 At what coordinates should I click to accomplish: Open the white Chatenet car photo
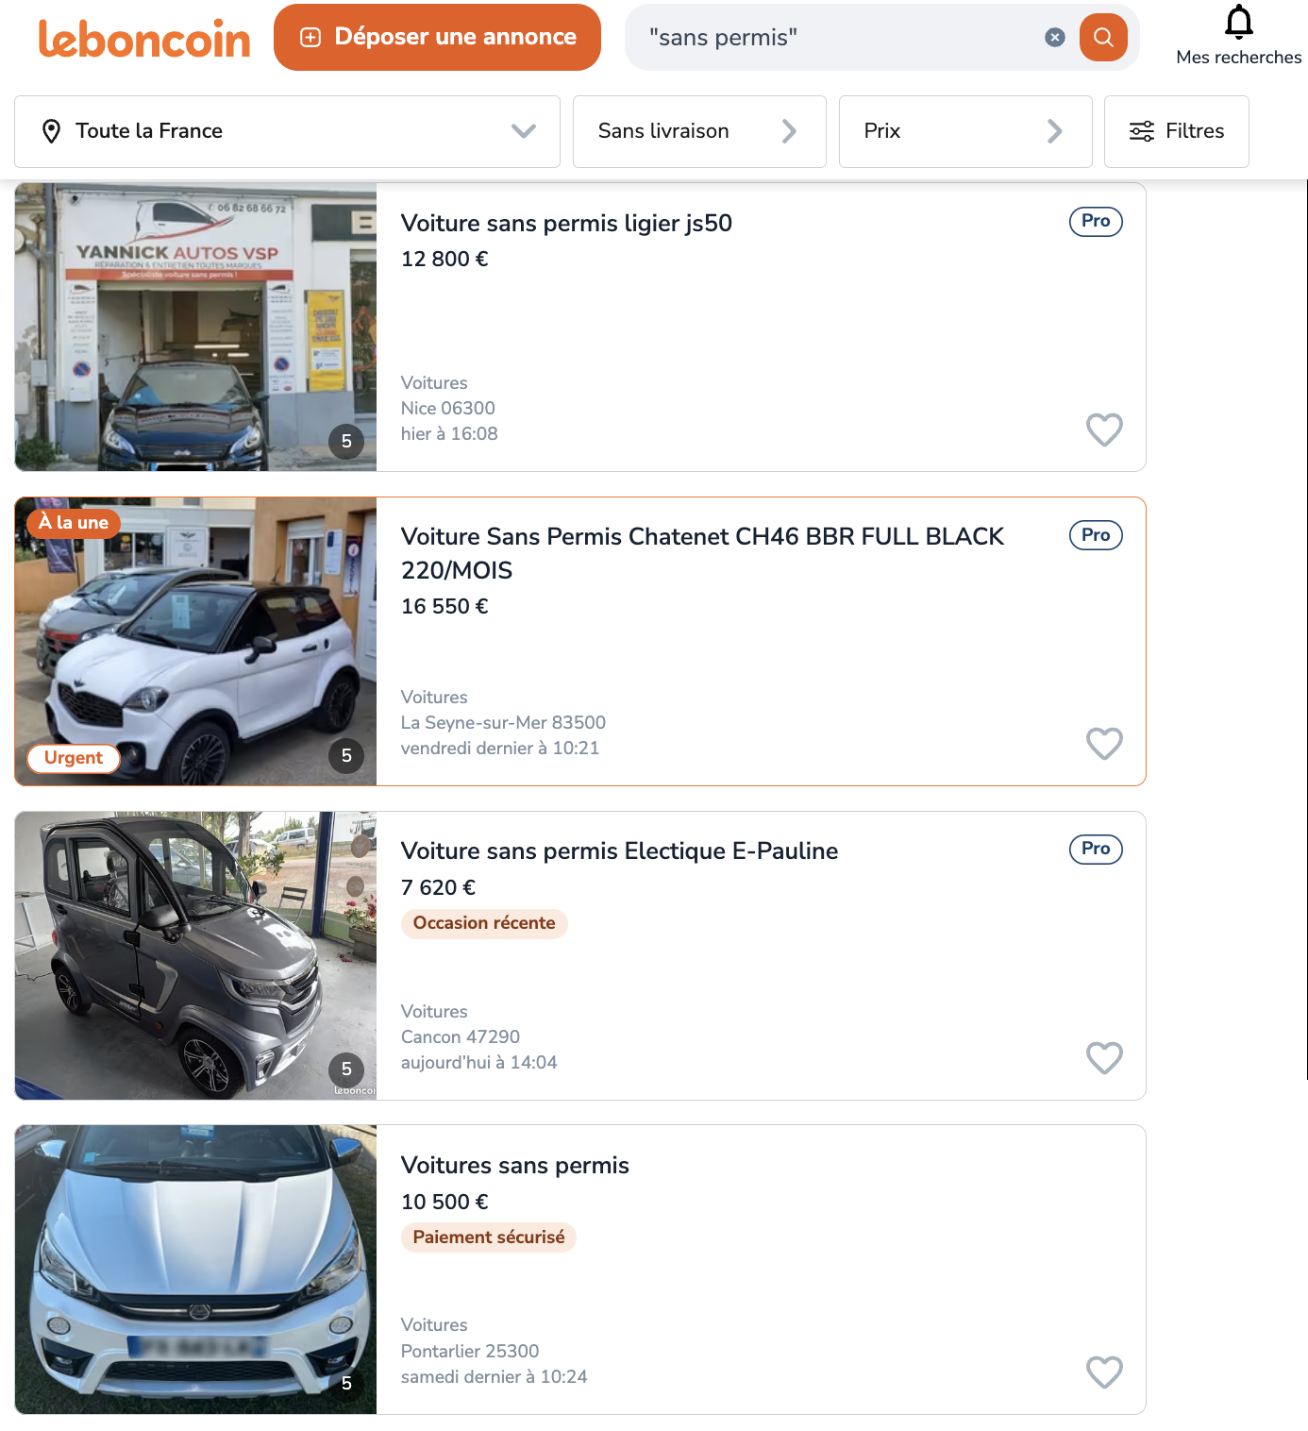195,641
